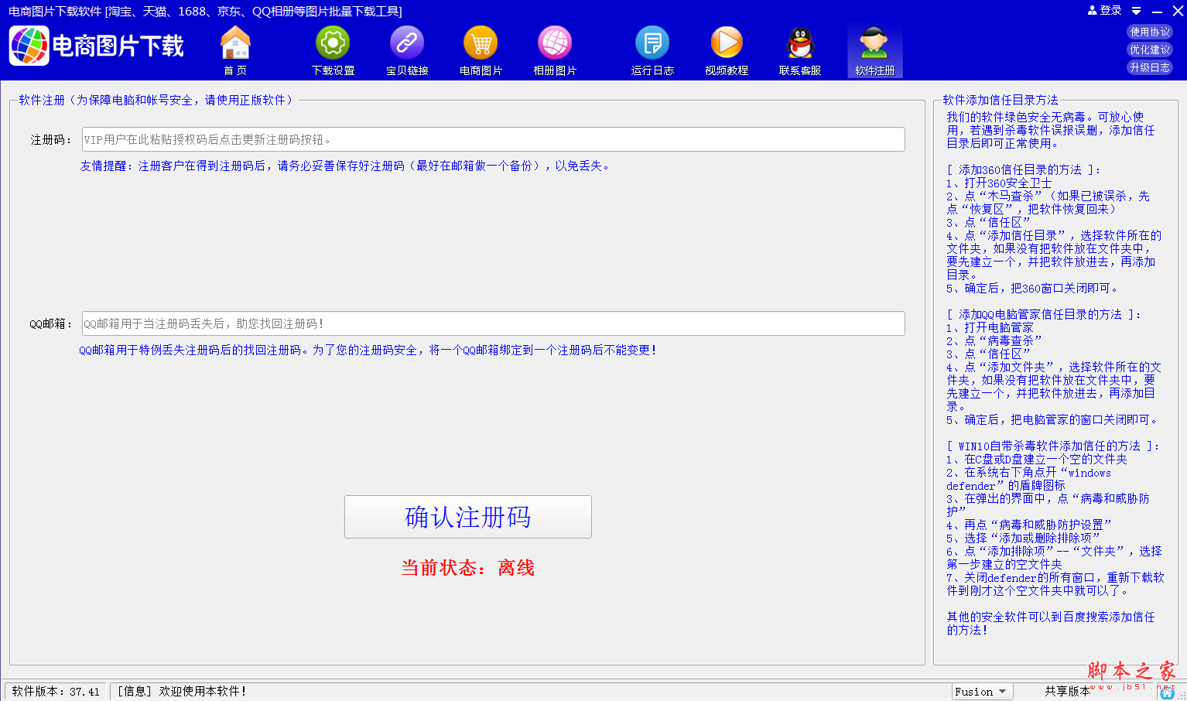
Task: Open 升级日志 upgrade log
Action: 1150,67
